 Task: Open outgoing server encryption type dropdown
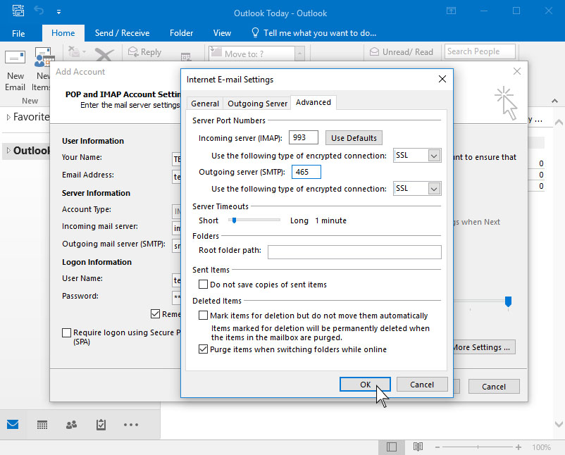[x=434, y=189]
